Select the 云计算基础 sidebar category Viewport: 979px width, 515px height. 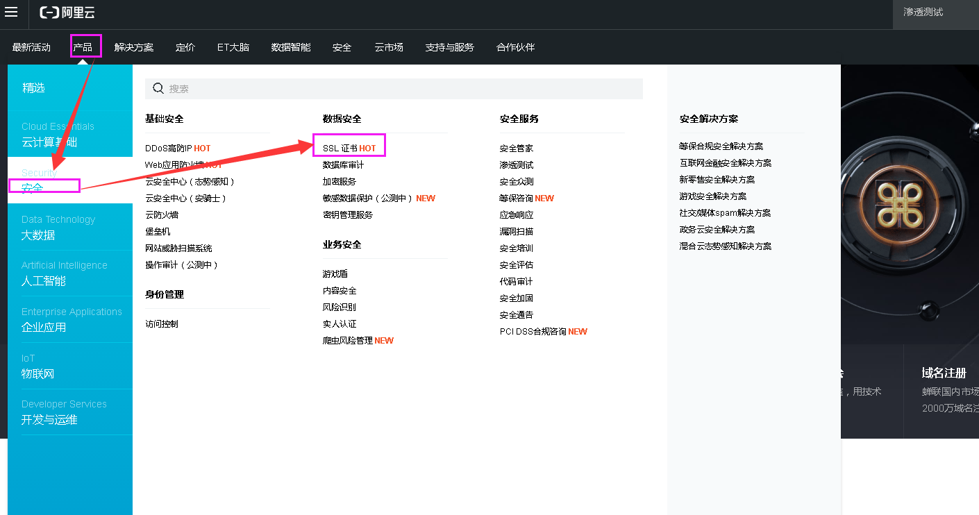click(70, 134)
